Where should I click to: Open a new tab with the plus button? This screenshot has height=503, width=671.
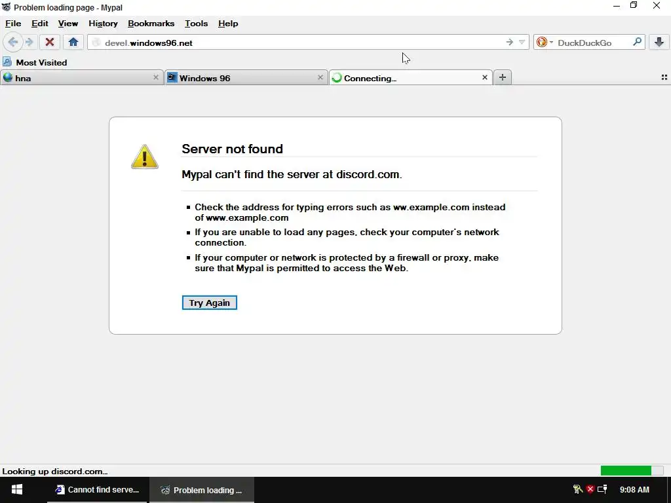tap(503, 77)
